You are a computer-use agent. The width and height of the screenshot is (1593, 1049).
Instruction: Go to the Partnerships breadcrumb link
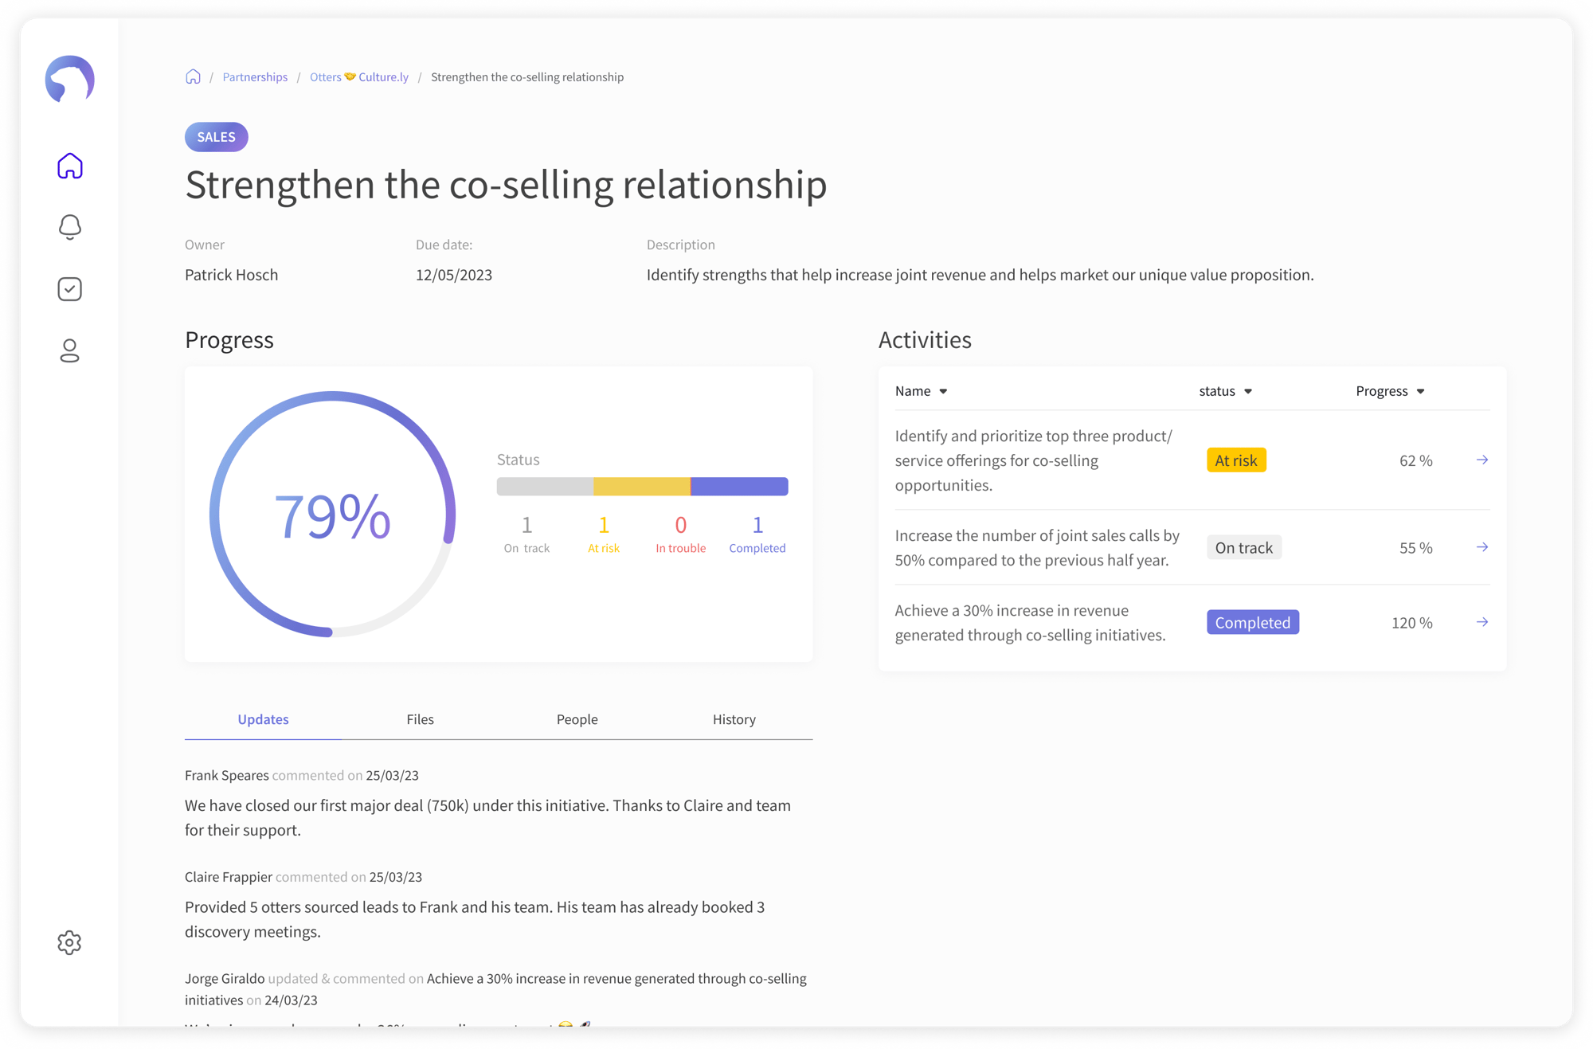click(255, 77)
